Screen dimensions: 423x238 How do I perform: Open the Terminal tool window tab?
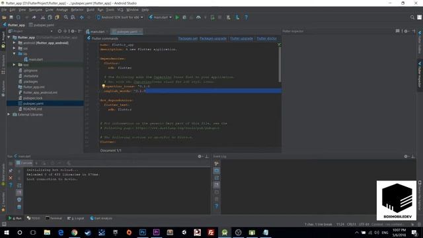point(54,218)
